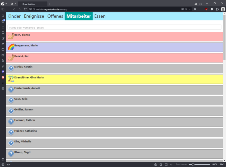Open the user profile avatar

click(x=223, y=9)
